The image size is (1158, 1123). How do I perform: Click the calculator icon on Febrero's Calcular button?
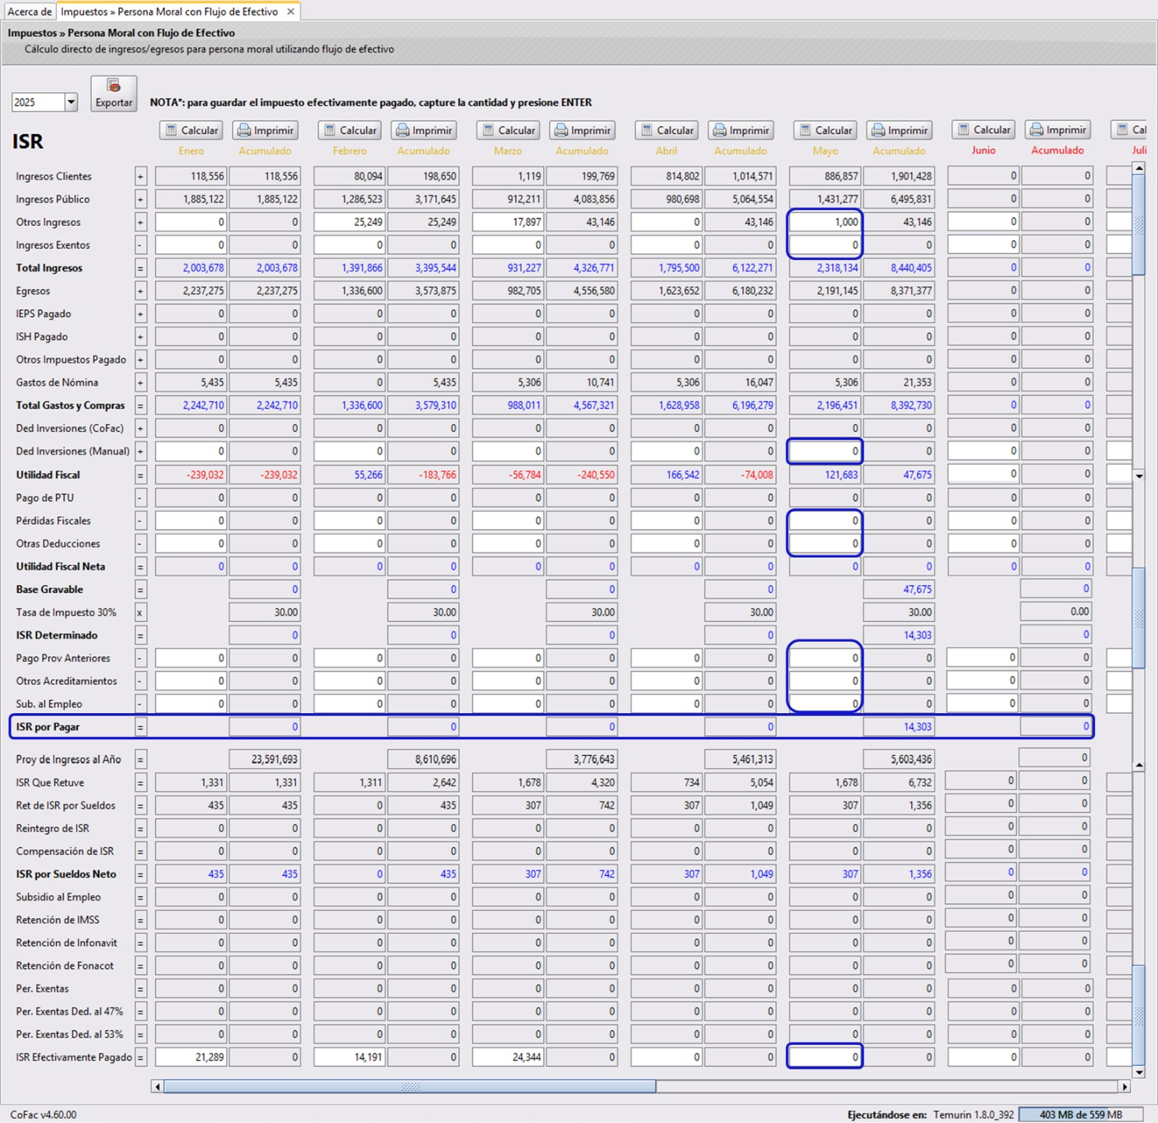click(x=331, y=130)
